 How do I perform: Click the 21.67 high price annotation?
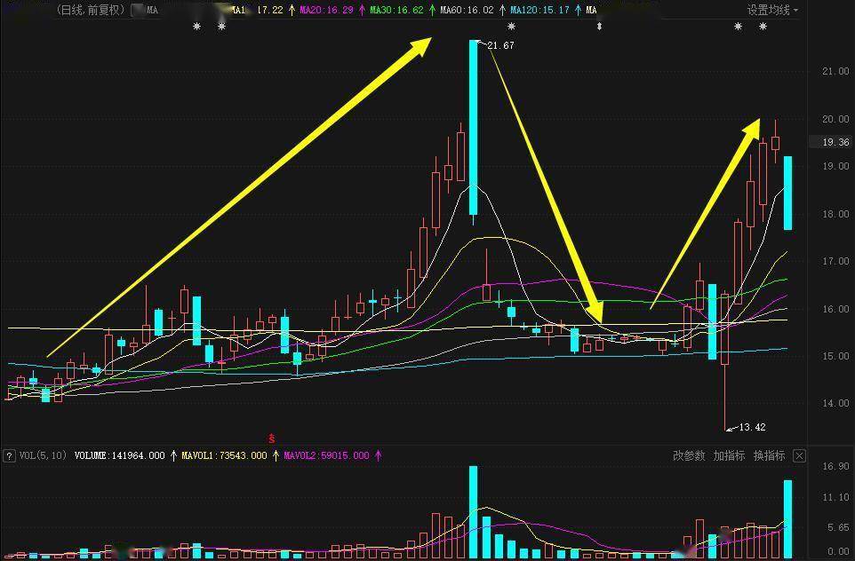coord(500,46)
